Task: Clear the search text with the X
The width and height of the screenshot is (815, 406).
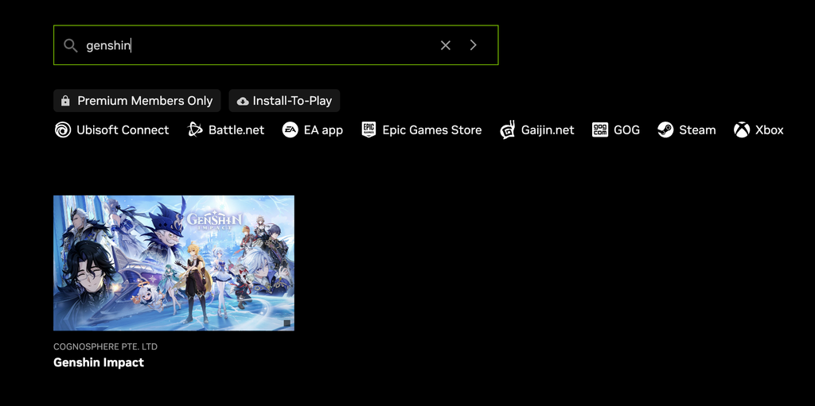Action: (x=446, y=45)
